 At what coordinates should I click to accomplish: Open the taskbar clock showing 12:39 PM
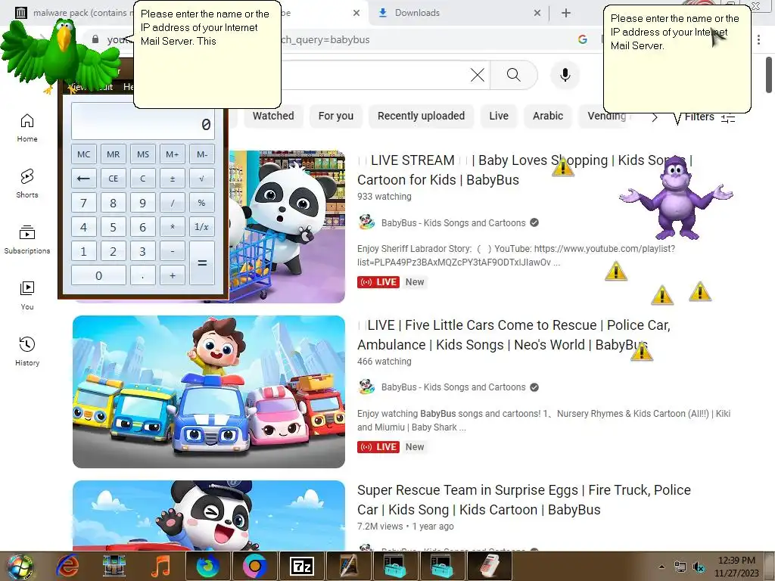(736, 567)
